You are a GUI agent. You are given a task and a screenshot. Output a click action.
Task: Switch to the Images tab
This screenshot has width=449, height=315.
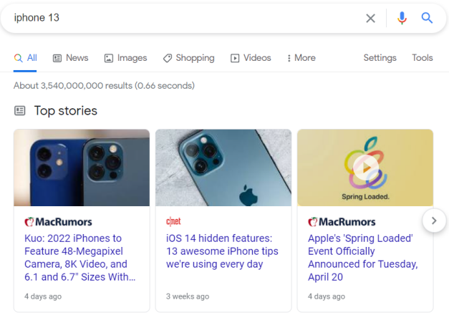(125, 58)
